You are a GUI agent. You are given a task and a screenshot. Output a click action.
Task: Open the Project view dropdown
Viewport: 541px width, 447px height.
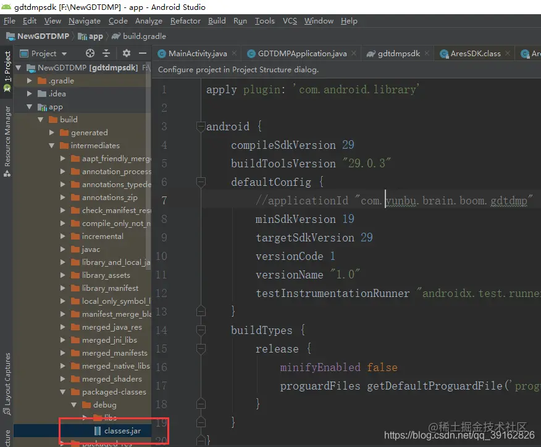coord(43,54)
